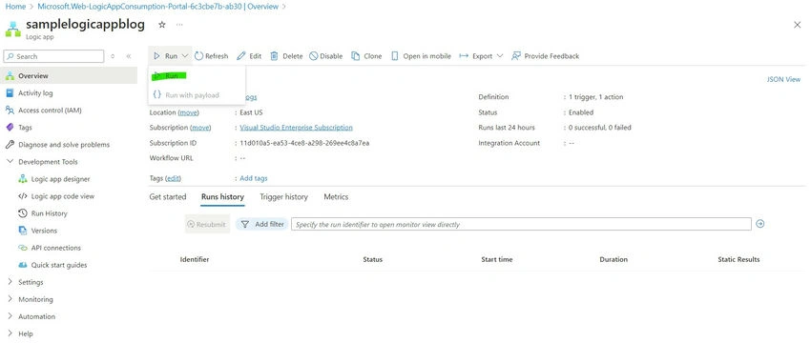Disable the logic app
Viewport: 811px width, 343px height.
click(326, 56)
